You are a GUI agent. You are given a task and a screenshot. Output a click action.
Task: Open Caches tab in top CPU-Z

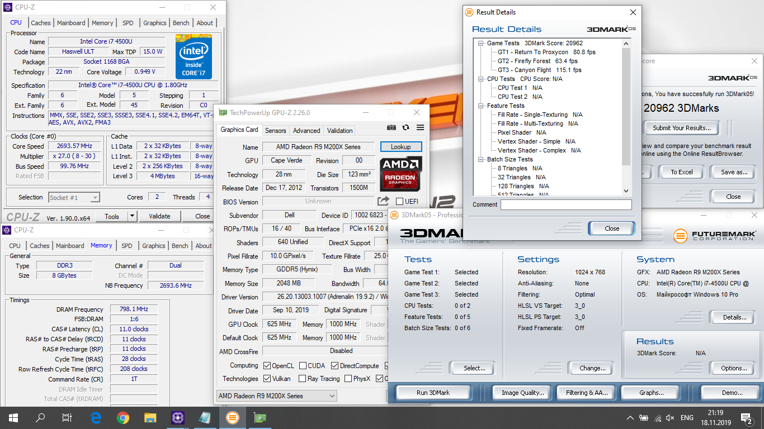point(41,23)
